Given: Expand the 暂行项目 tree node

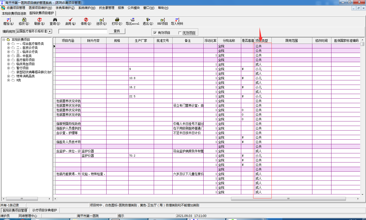Looking at the screenshot, I should point(8,68).
